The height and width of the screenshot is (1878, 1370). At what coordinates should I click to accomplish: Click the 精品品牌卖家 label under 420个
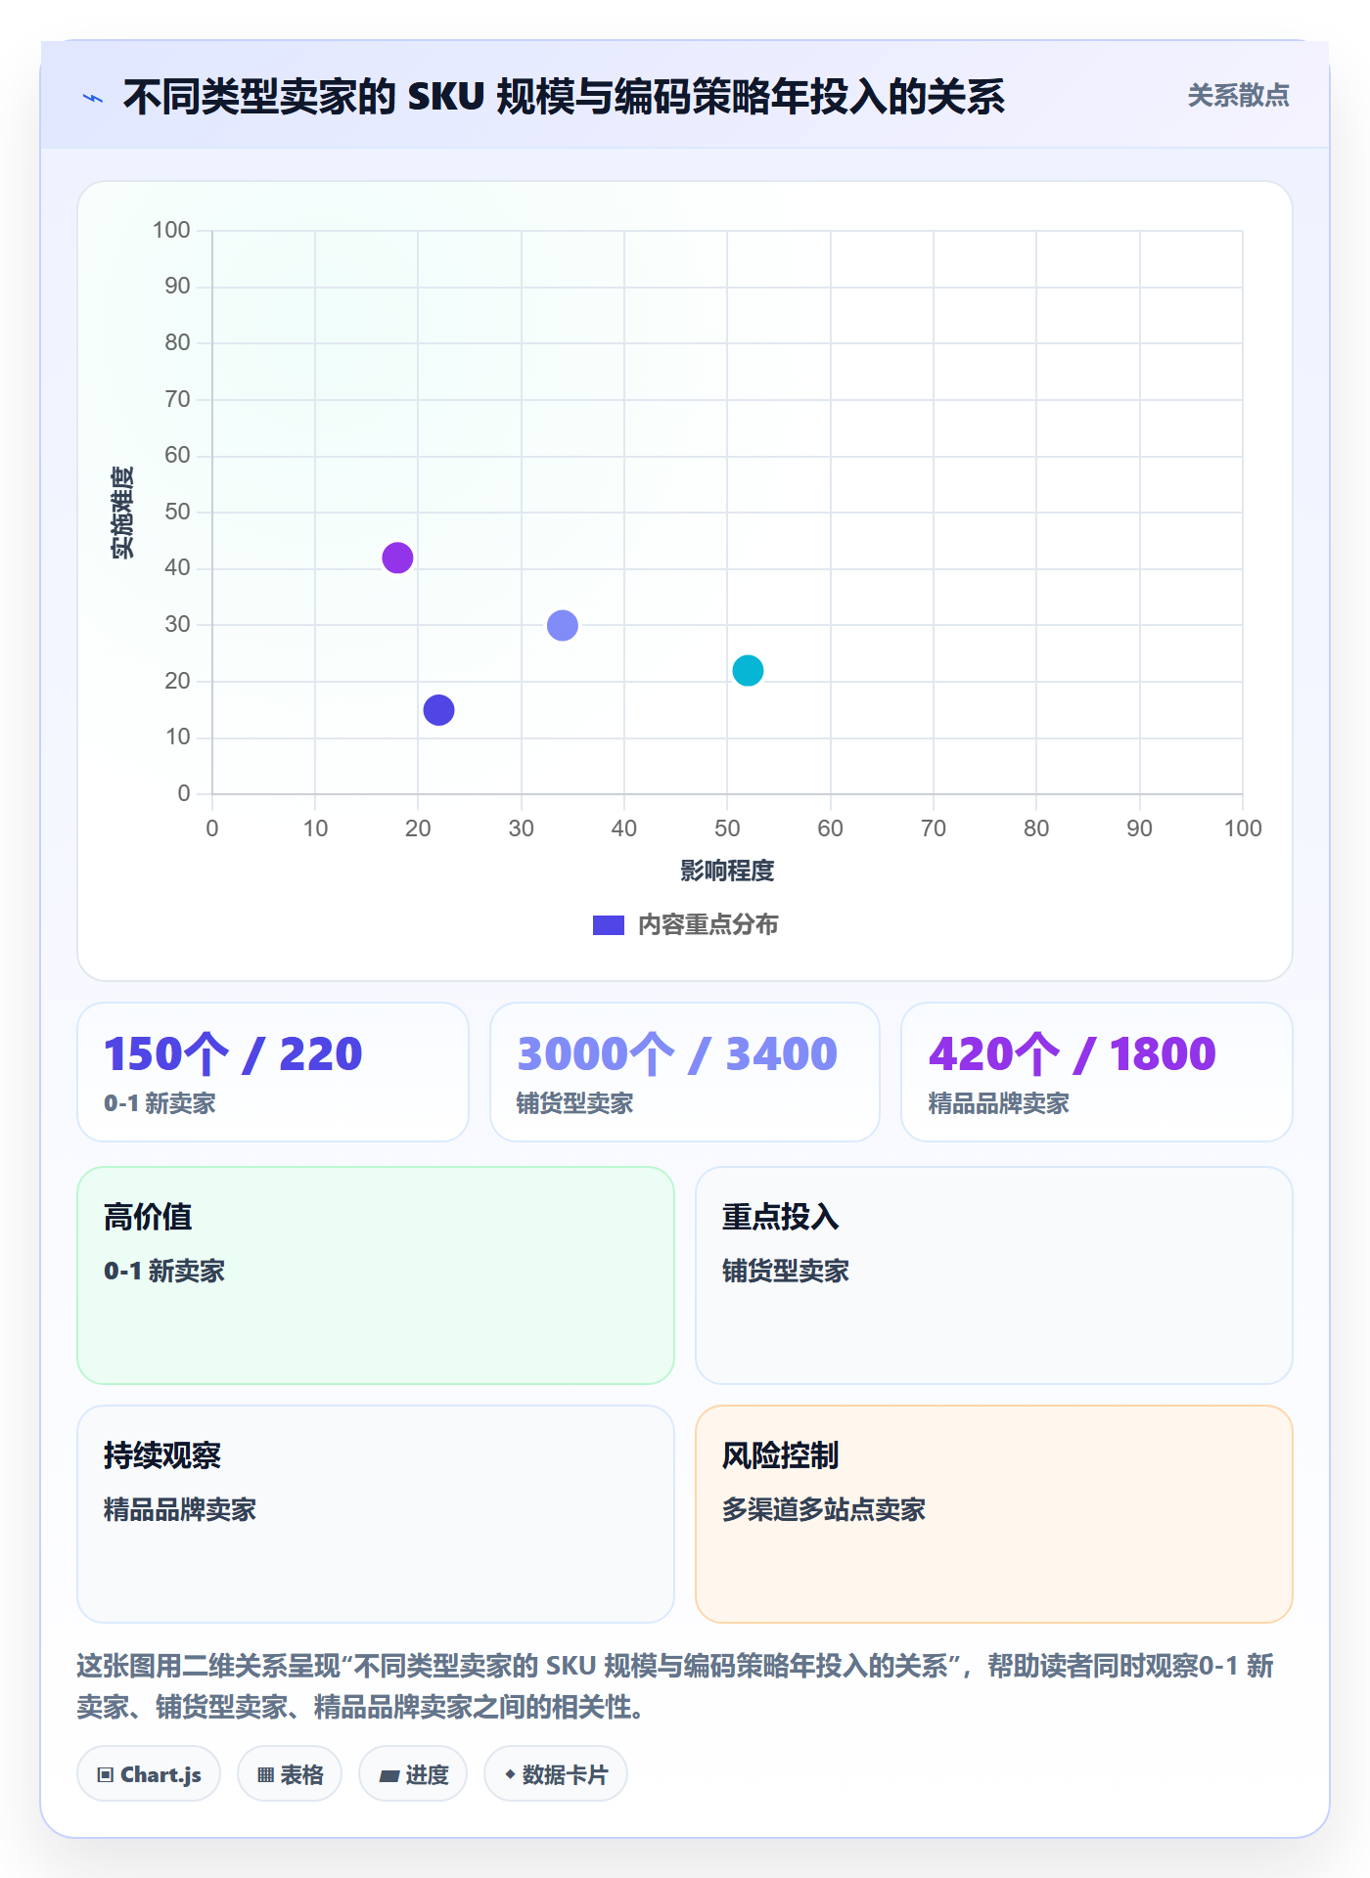click(x=998, y=1103)
